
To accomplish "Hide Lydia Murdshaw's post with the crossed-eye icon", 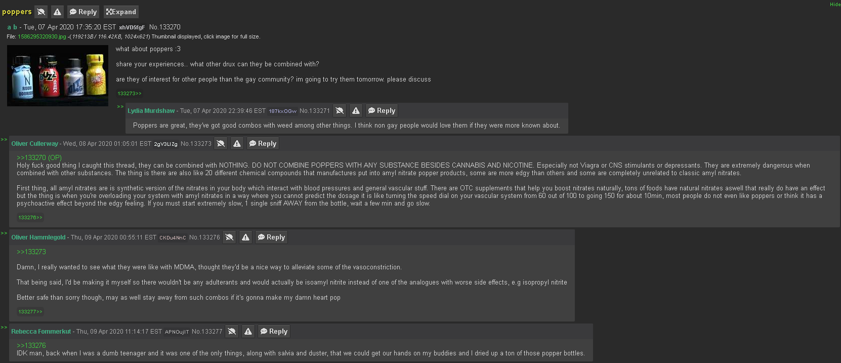I will pyautogui.click(x=340, y=110).
